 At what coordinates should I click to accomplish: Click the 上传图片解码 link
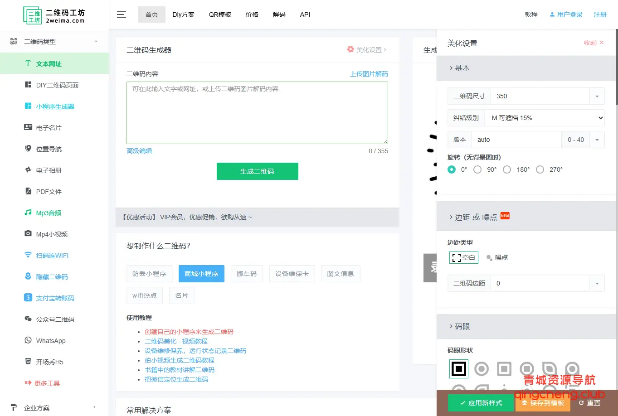[368, 73]
